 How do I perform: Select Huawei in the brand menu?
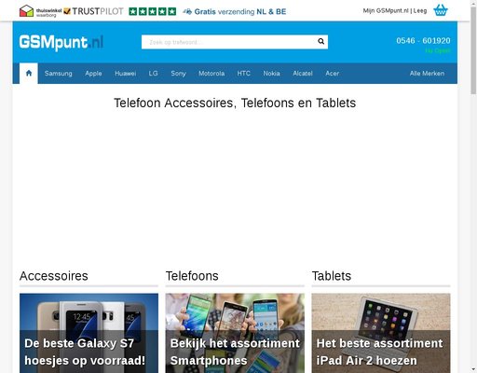point(126,74)
